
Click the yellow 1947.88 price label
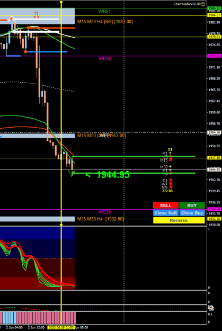tap(215, 158)
